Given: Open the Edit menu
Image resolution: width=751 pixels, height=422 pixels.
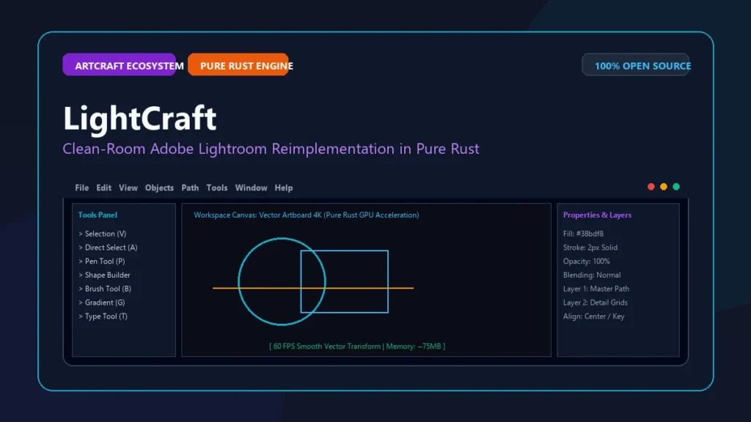Looking at the screenshot, I should coord(103,188).
